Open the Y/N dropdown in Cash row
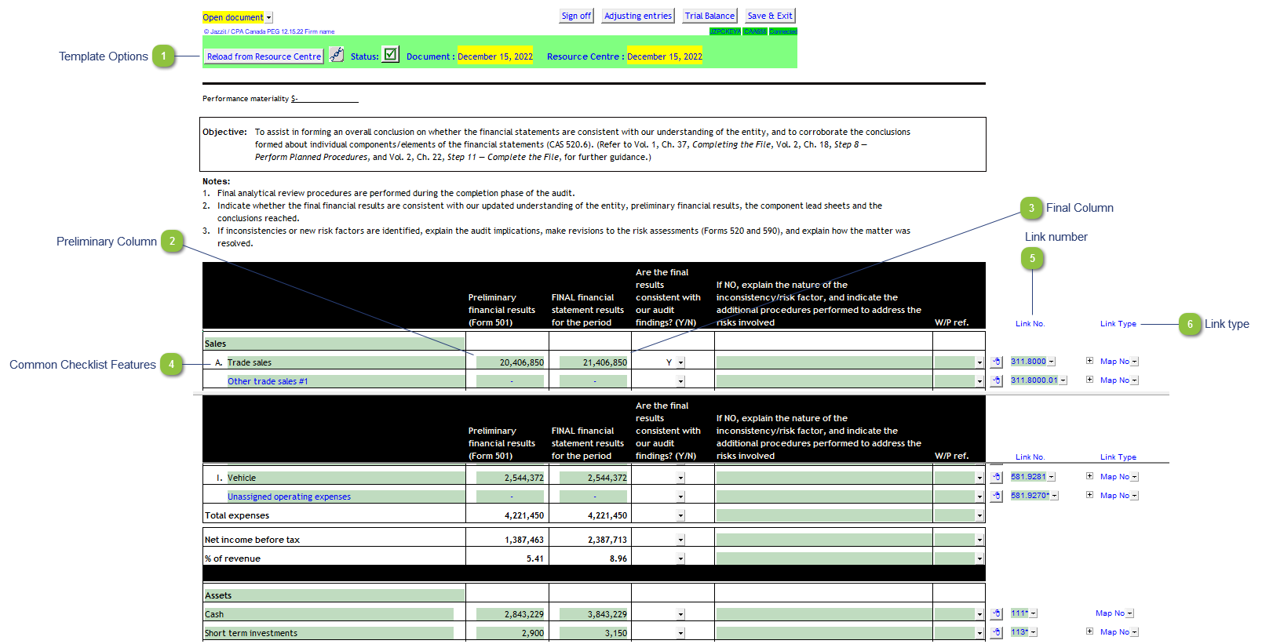Viewport: 1262px width, 644px height. coord(680,614)
